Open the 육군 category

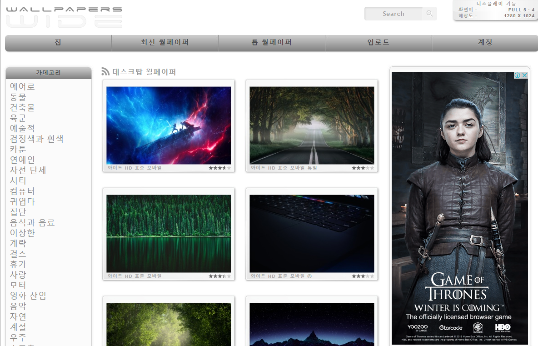pyautogui.click(x=18, y=118)
